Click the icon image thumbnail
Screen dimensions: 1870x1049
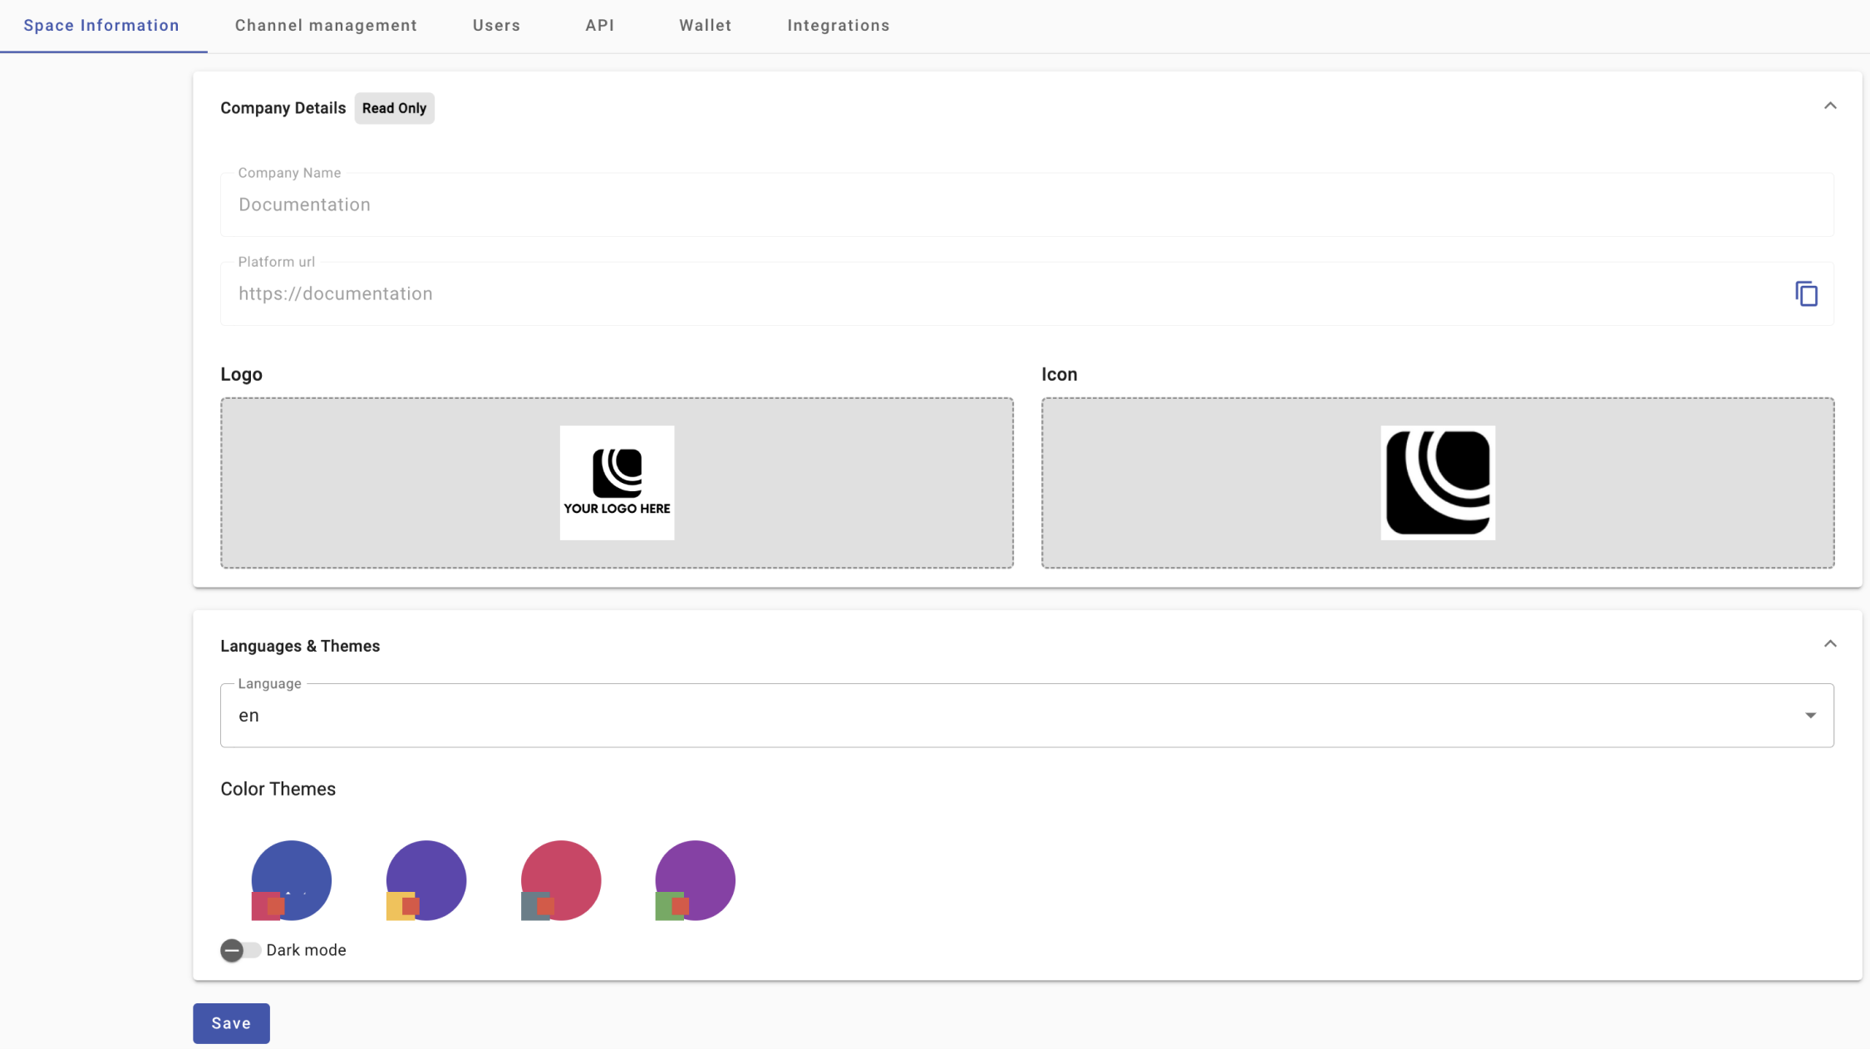click(x=1437, y=483)
